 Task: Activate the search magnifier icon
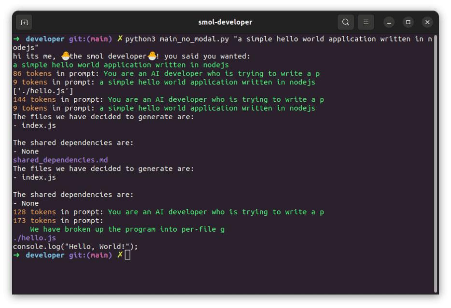click(x=345, y=22)
